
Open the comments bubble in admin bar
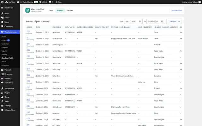point(51,2)
